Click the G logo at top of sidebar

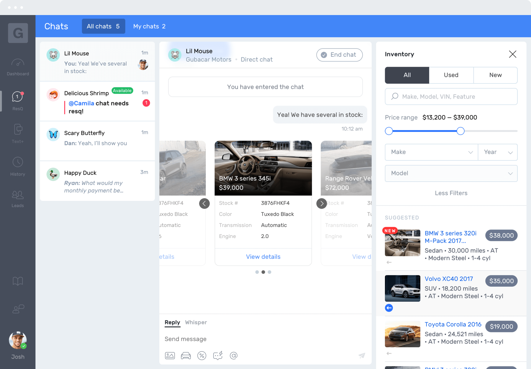click(x=18, y=33)
